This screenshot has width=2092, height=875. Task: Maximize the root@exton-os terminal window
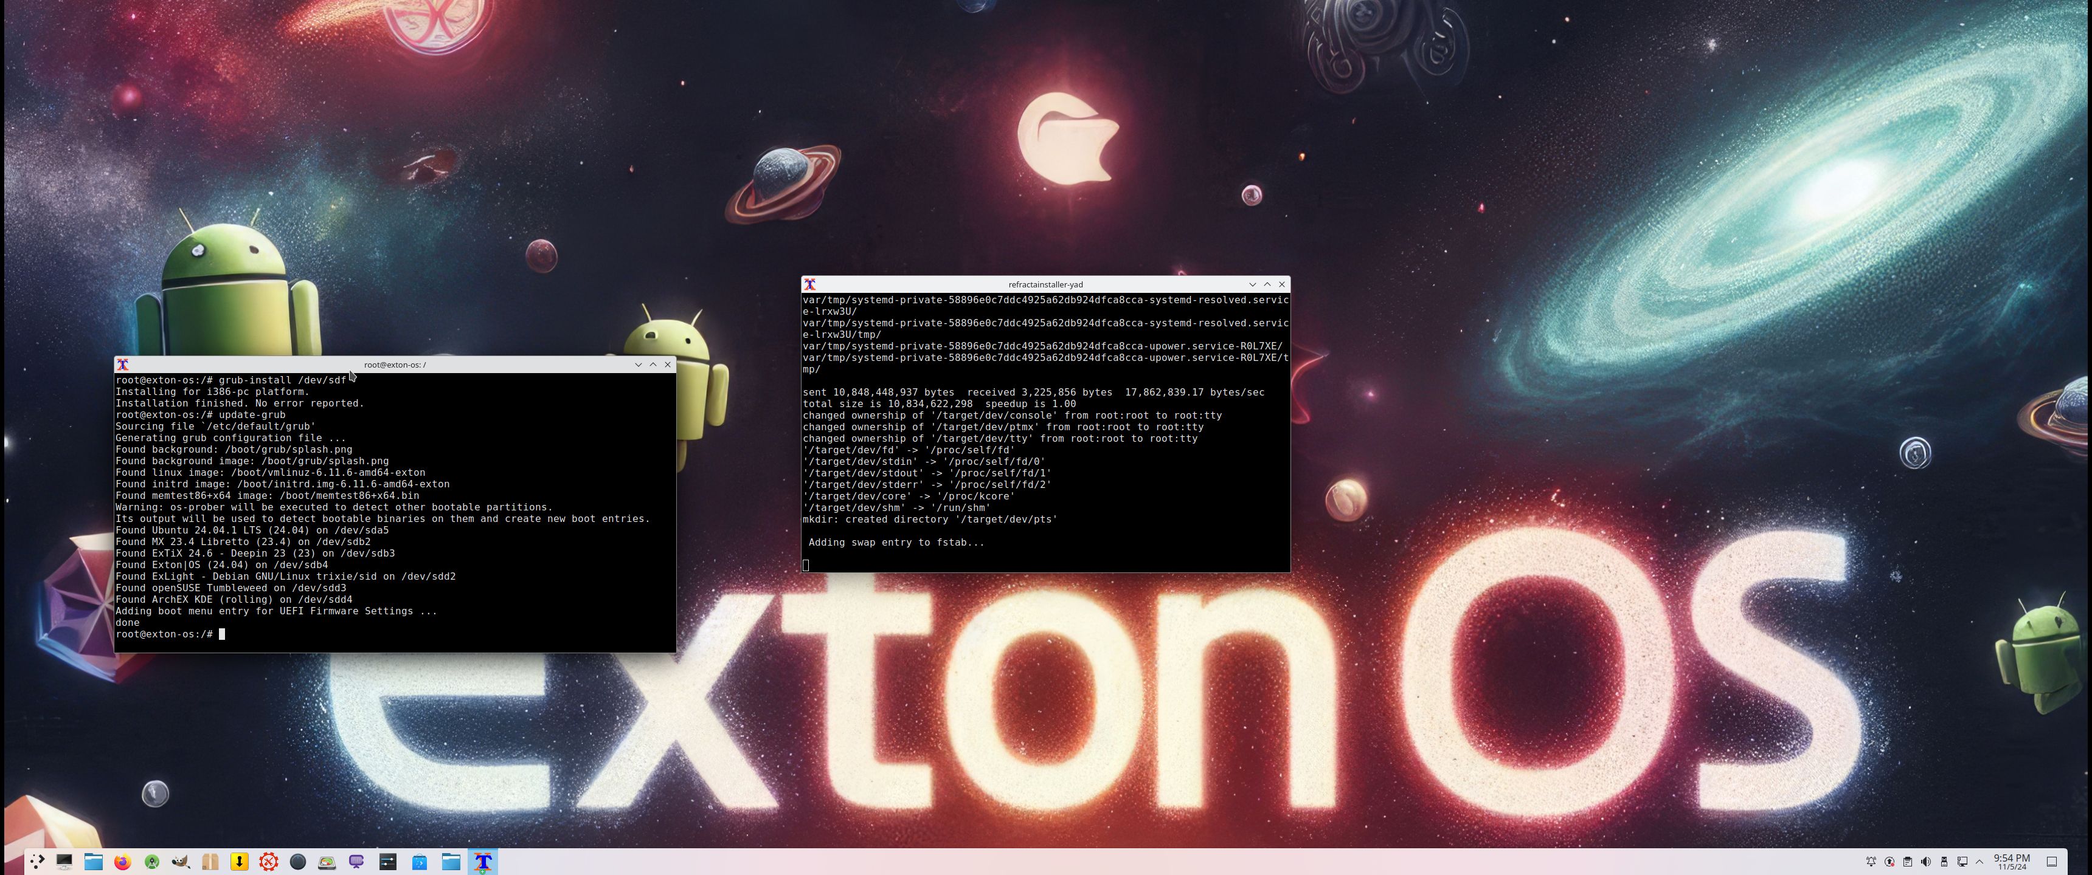tap(653, 365)
